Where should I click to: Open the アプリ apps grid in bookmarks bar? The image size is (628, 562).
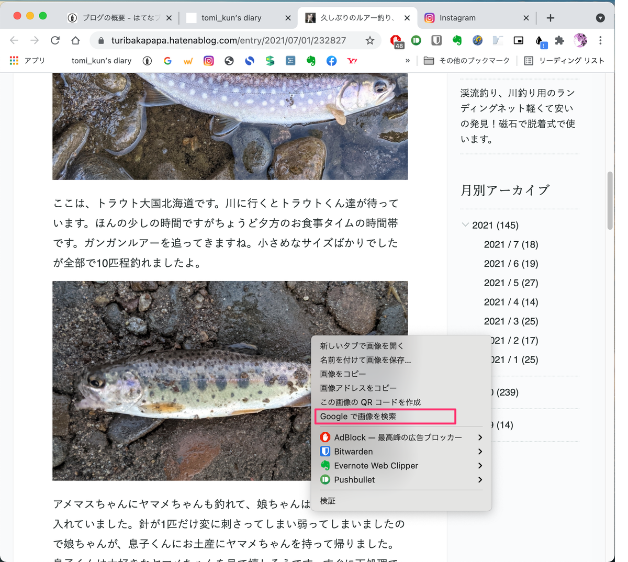click(28, 61)
